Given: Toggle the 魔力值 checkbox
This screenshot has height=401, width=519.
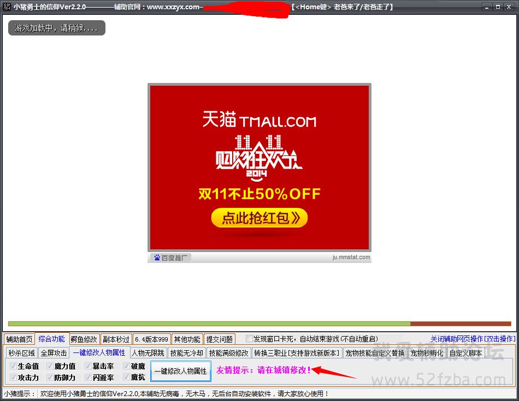Looking at the screenshot, I should (50, 366).
